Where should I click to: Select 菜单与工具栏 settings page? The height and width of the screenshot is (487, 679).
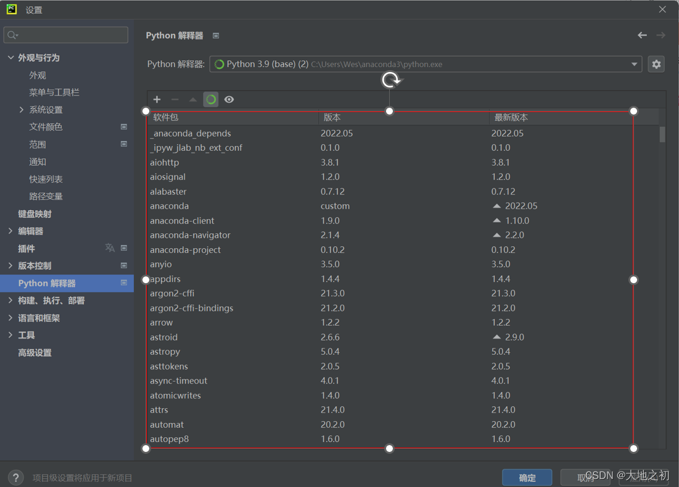pos(54,92)
